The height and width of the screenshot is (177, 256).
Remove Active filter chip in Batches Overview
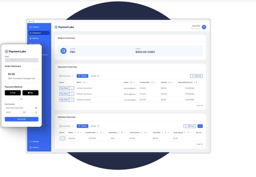(98, 126)
